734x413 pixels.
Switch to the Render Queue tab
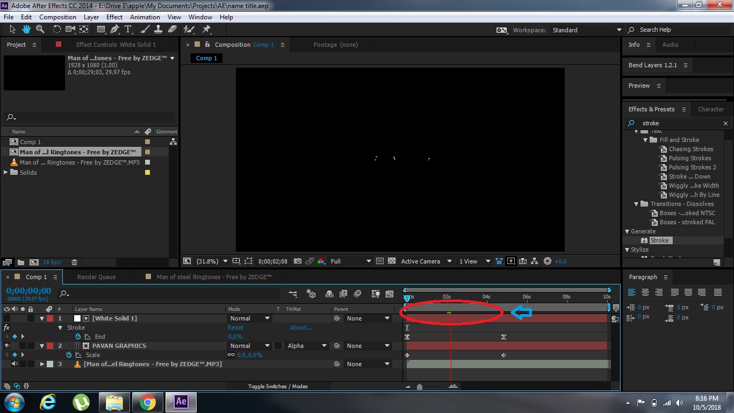tap(97, 276)
